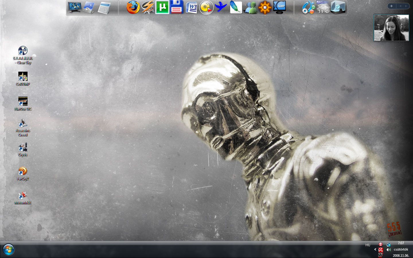Open the dock settings swirl icon

click(309, 7)
